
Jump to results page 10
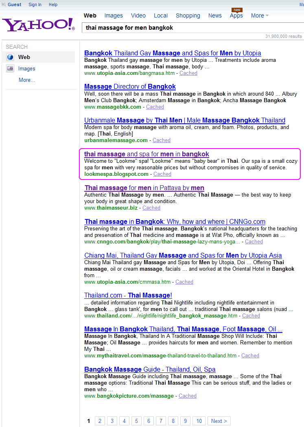tap(199, 421)
